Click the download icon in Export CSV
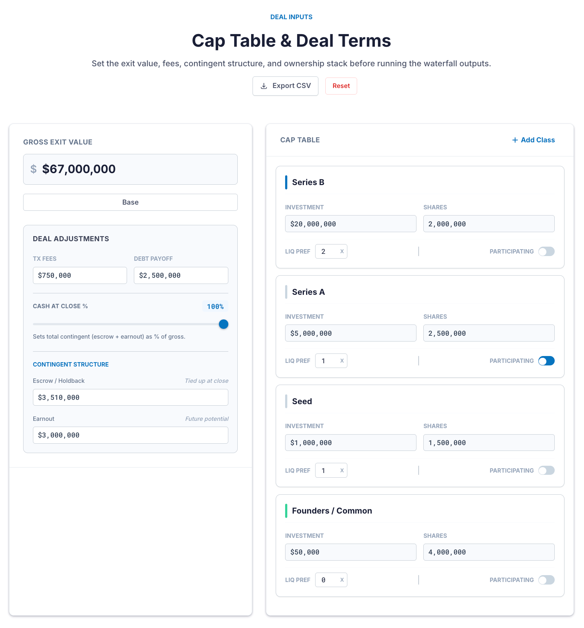 coord(264,86)
